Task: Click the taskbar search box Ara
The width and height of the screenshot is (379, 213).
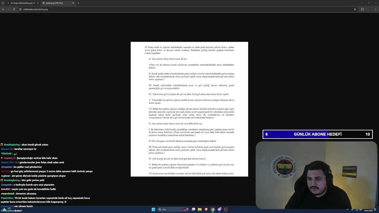Action: pyautogui.click(x=173, y=209)
